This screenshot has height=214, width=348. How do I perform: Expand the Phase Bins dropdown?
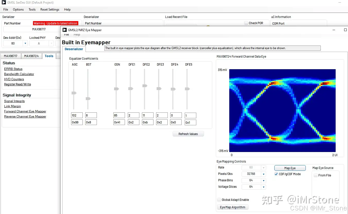coord(263,180)
